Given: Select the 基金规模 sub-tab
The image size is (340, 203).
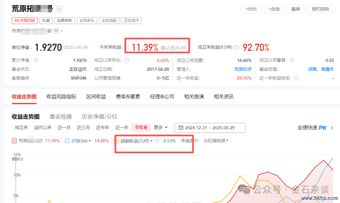Looking at the screenshot, I should [61, 117].
